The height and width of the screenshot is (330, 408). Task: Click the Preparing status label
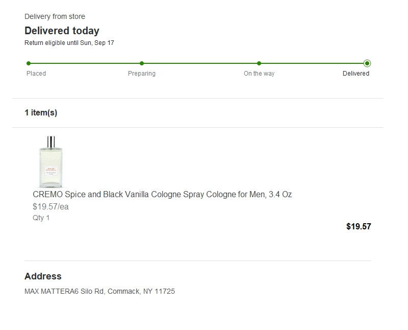142,74
